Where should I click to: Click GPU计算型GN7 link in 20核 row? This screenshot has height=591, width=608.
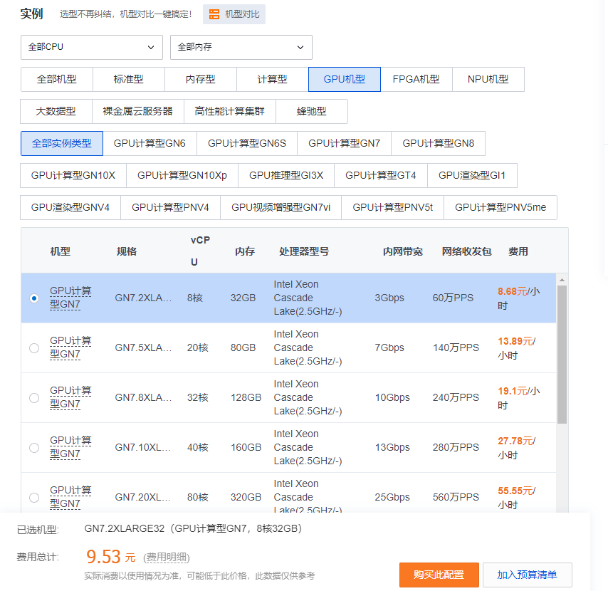tap(70, 348)
